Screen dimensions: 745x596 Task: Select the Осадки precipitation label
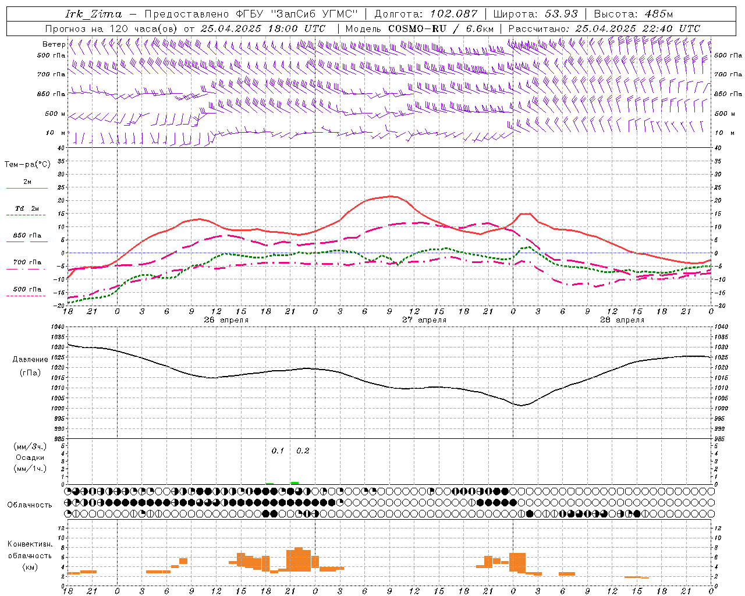click(30, 457)
